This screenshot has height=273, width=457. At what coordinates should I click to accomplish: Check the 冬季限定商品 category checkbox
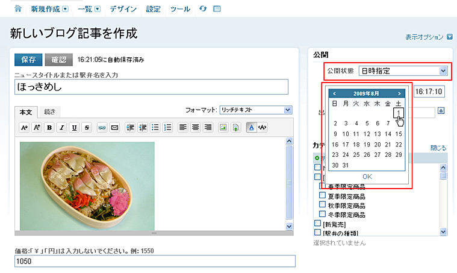(323, 214)
